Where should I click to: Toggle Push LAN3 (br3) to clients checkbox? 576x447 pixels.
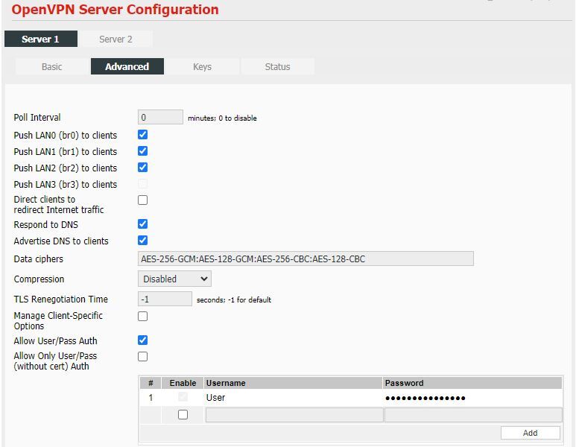(x=142, y=184)
